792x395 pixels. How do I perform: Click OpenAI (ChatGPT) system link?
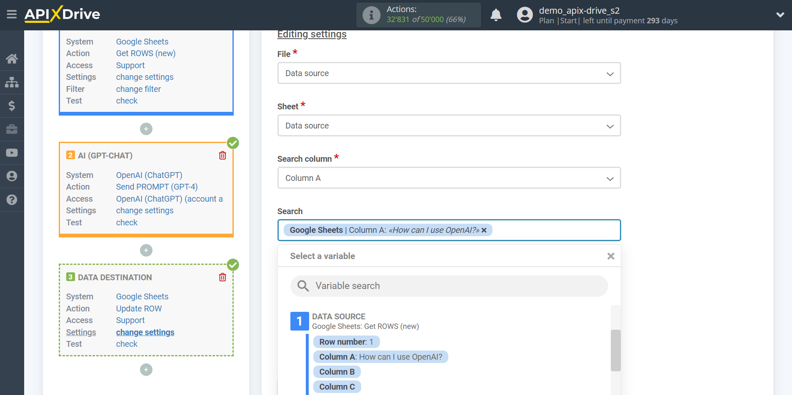tap(149, 175)
